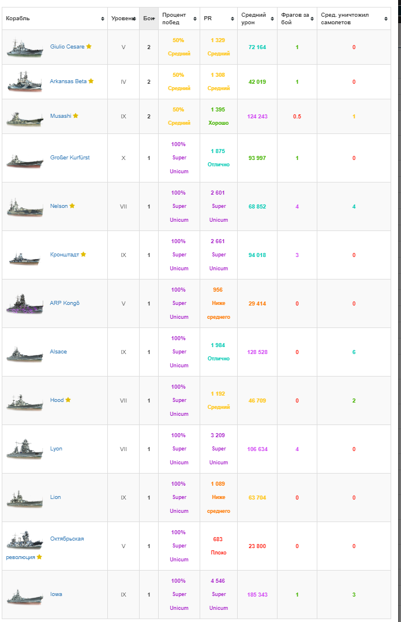Image resolution: width=401 pixels, height=622 pixels.
Task: Open the Lyon ship link
Action: (56, 449)
